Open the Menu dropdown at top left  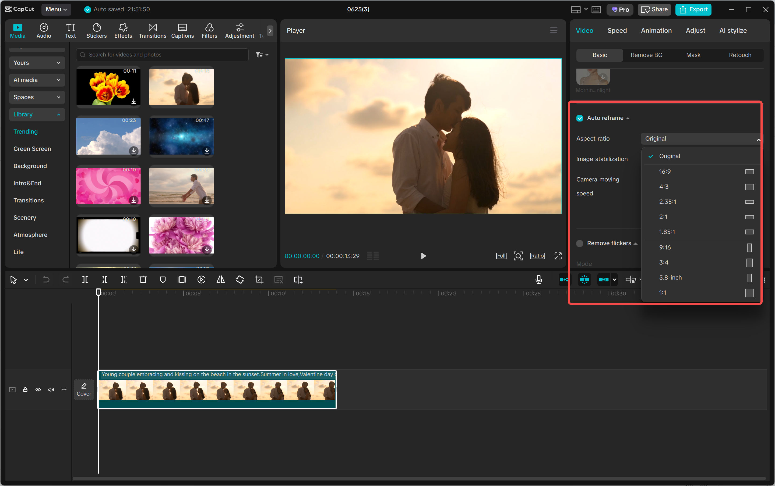[x=56, y=9]
